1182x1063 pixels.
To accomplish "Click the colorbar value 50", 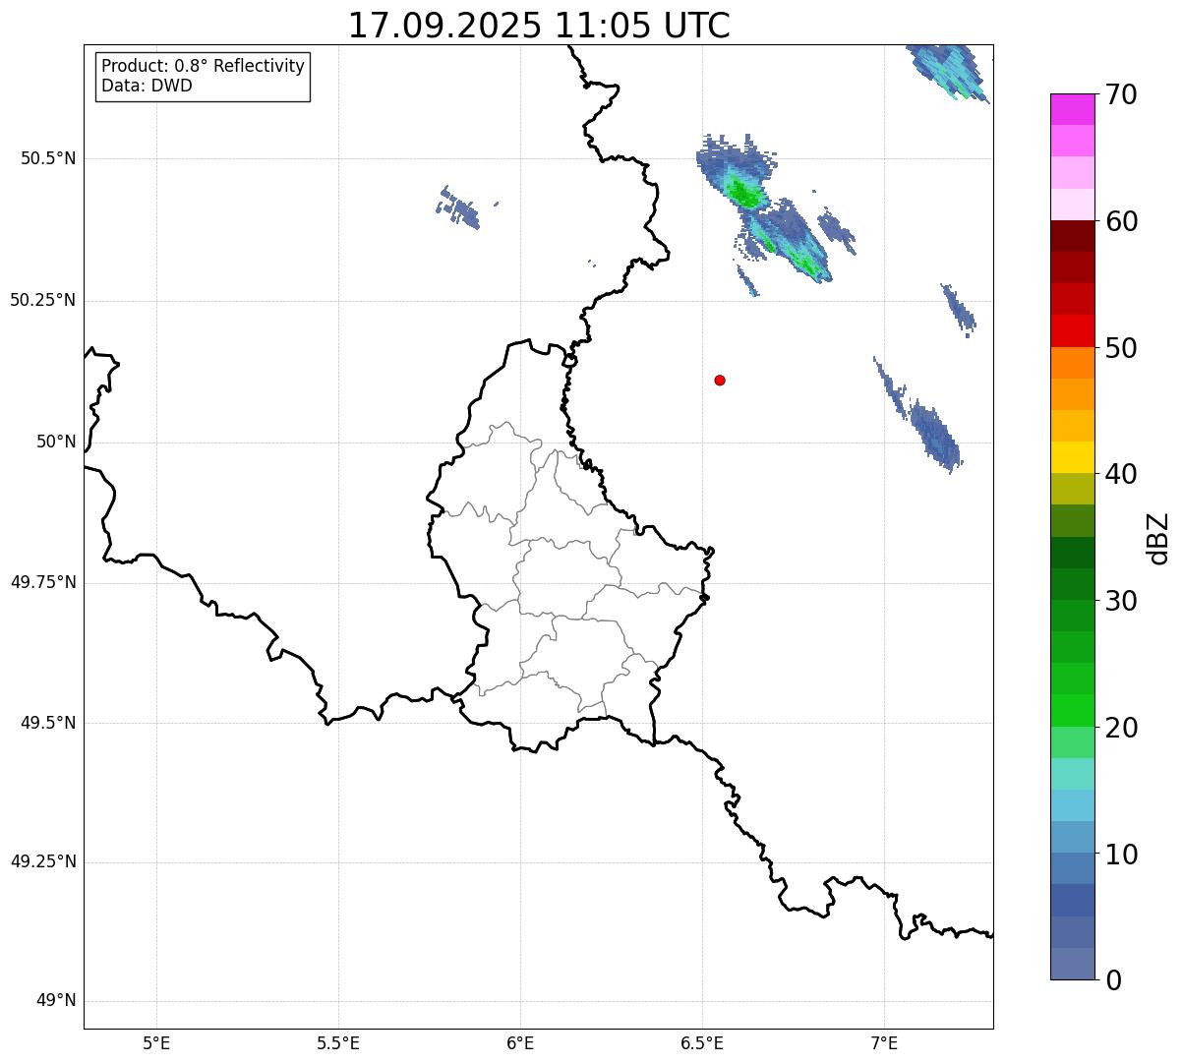I will [1121, 348].
